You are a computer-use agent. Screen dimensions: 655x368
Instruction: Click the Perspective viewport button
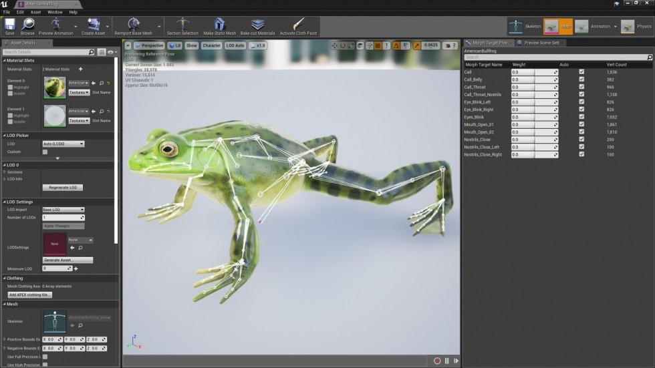click(x=149, y=45)
